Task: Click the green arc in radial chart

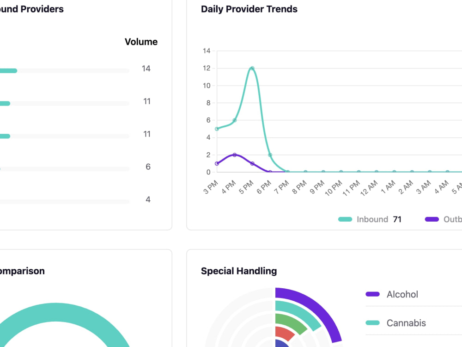Action: click(x=293, y=322)
